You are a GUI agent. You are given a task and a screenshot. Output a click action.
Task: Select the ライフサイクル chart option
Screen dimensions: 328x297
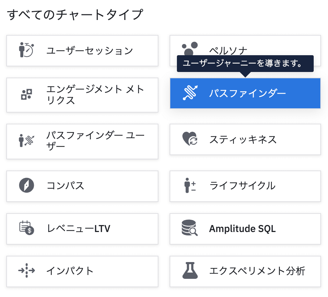(242, 186)
